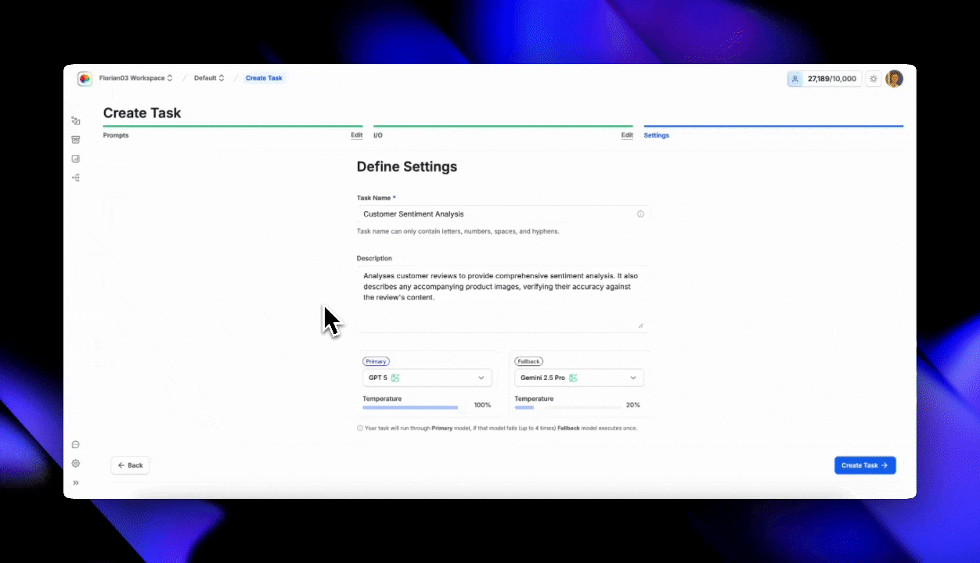Open the user profile avatar
980x563 pixels.
tap(894, 79)
